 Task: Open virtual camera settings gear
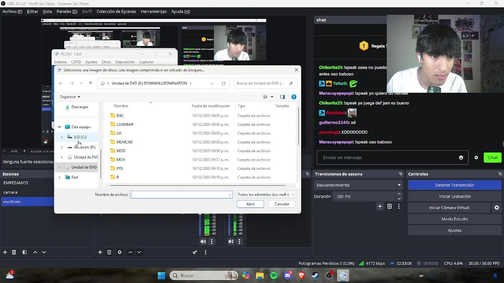pos(497,208)
